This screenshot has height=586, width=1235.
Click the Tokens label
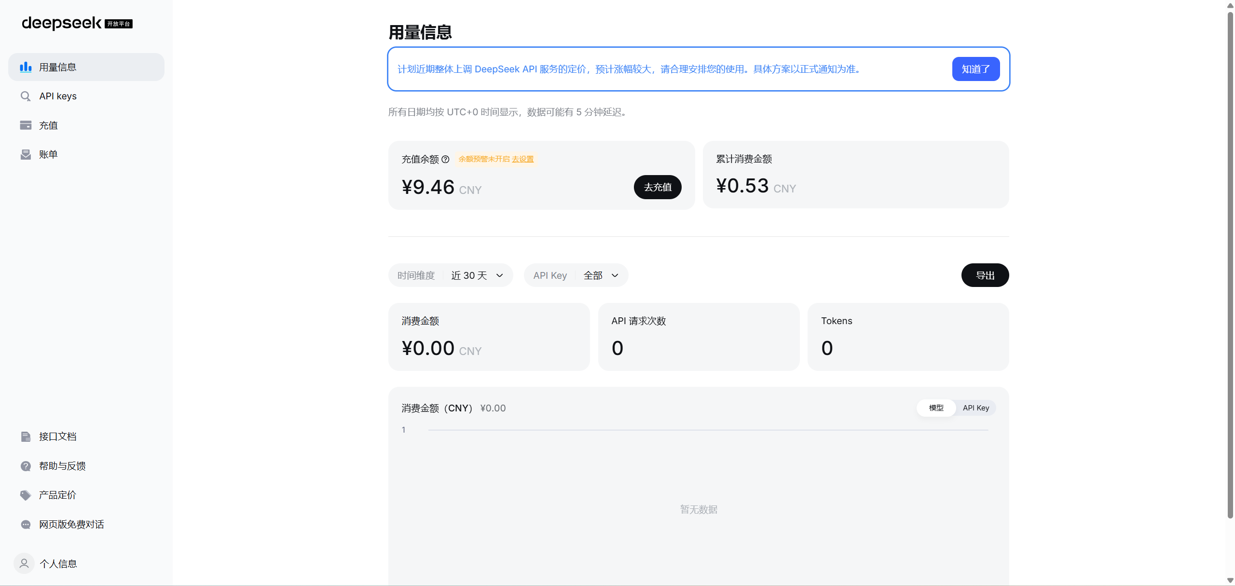pyautogui.click(x=837, y=321)
